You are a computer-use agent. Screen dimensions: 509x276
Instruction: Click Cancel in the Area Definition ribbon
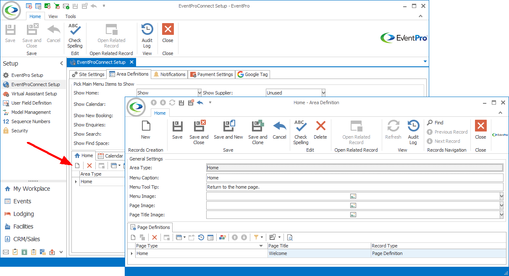[279, 130]
